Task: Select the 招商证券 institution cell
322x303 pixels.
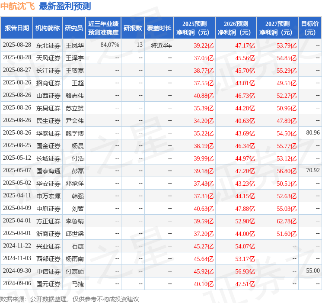Action: coord(48,83)
